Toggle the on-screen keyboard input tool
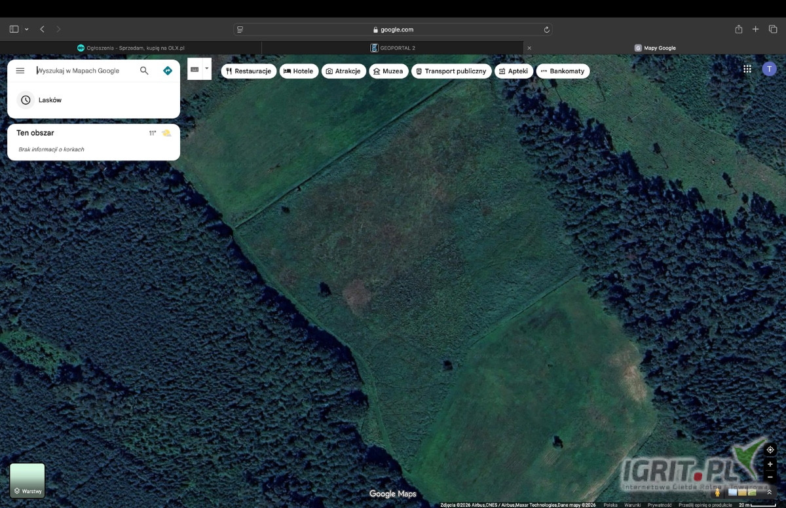Viewport: 786px width, 508px height. pyautogui.click(x=195, y=69)
